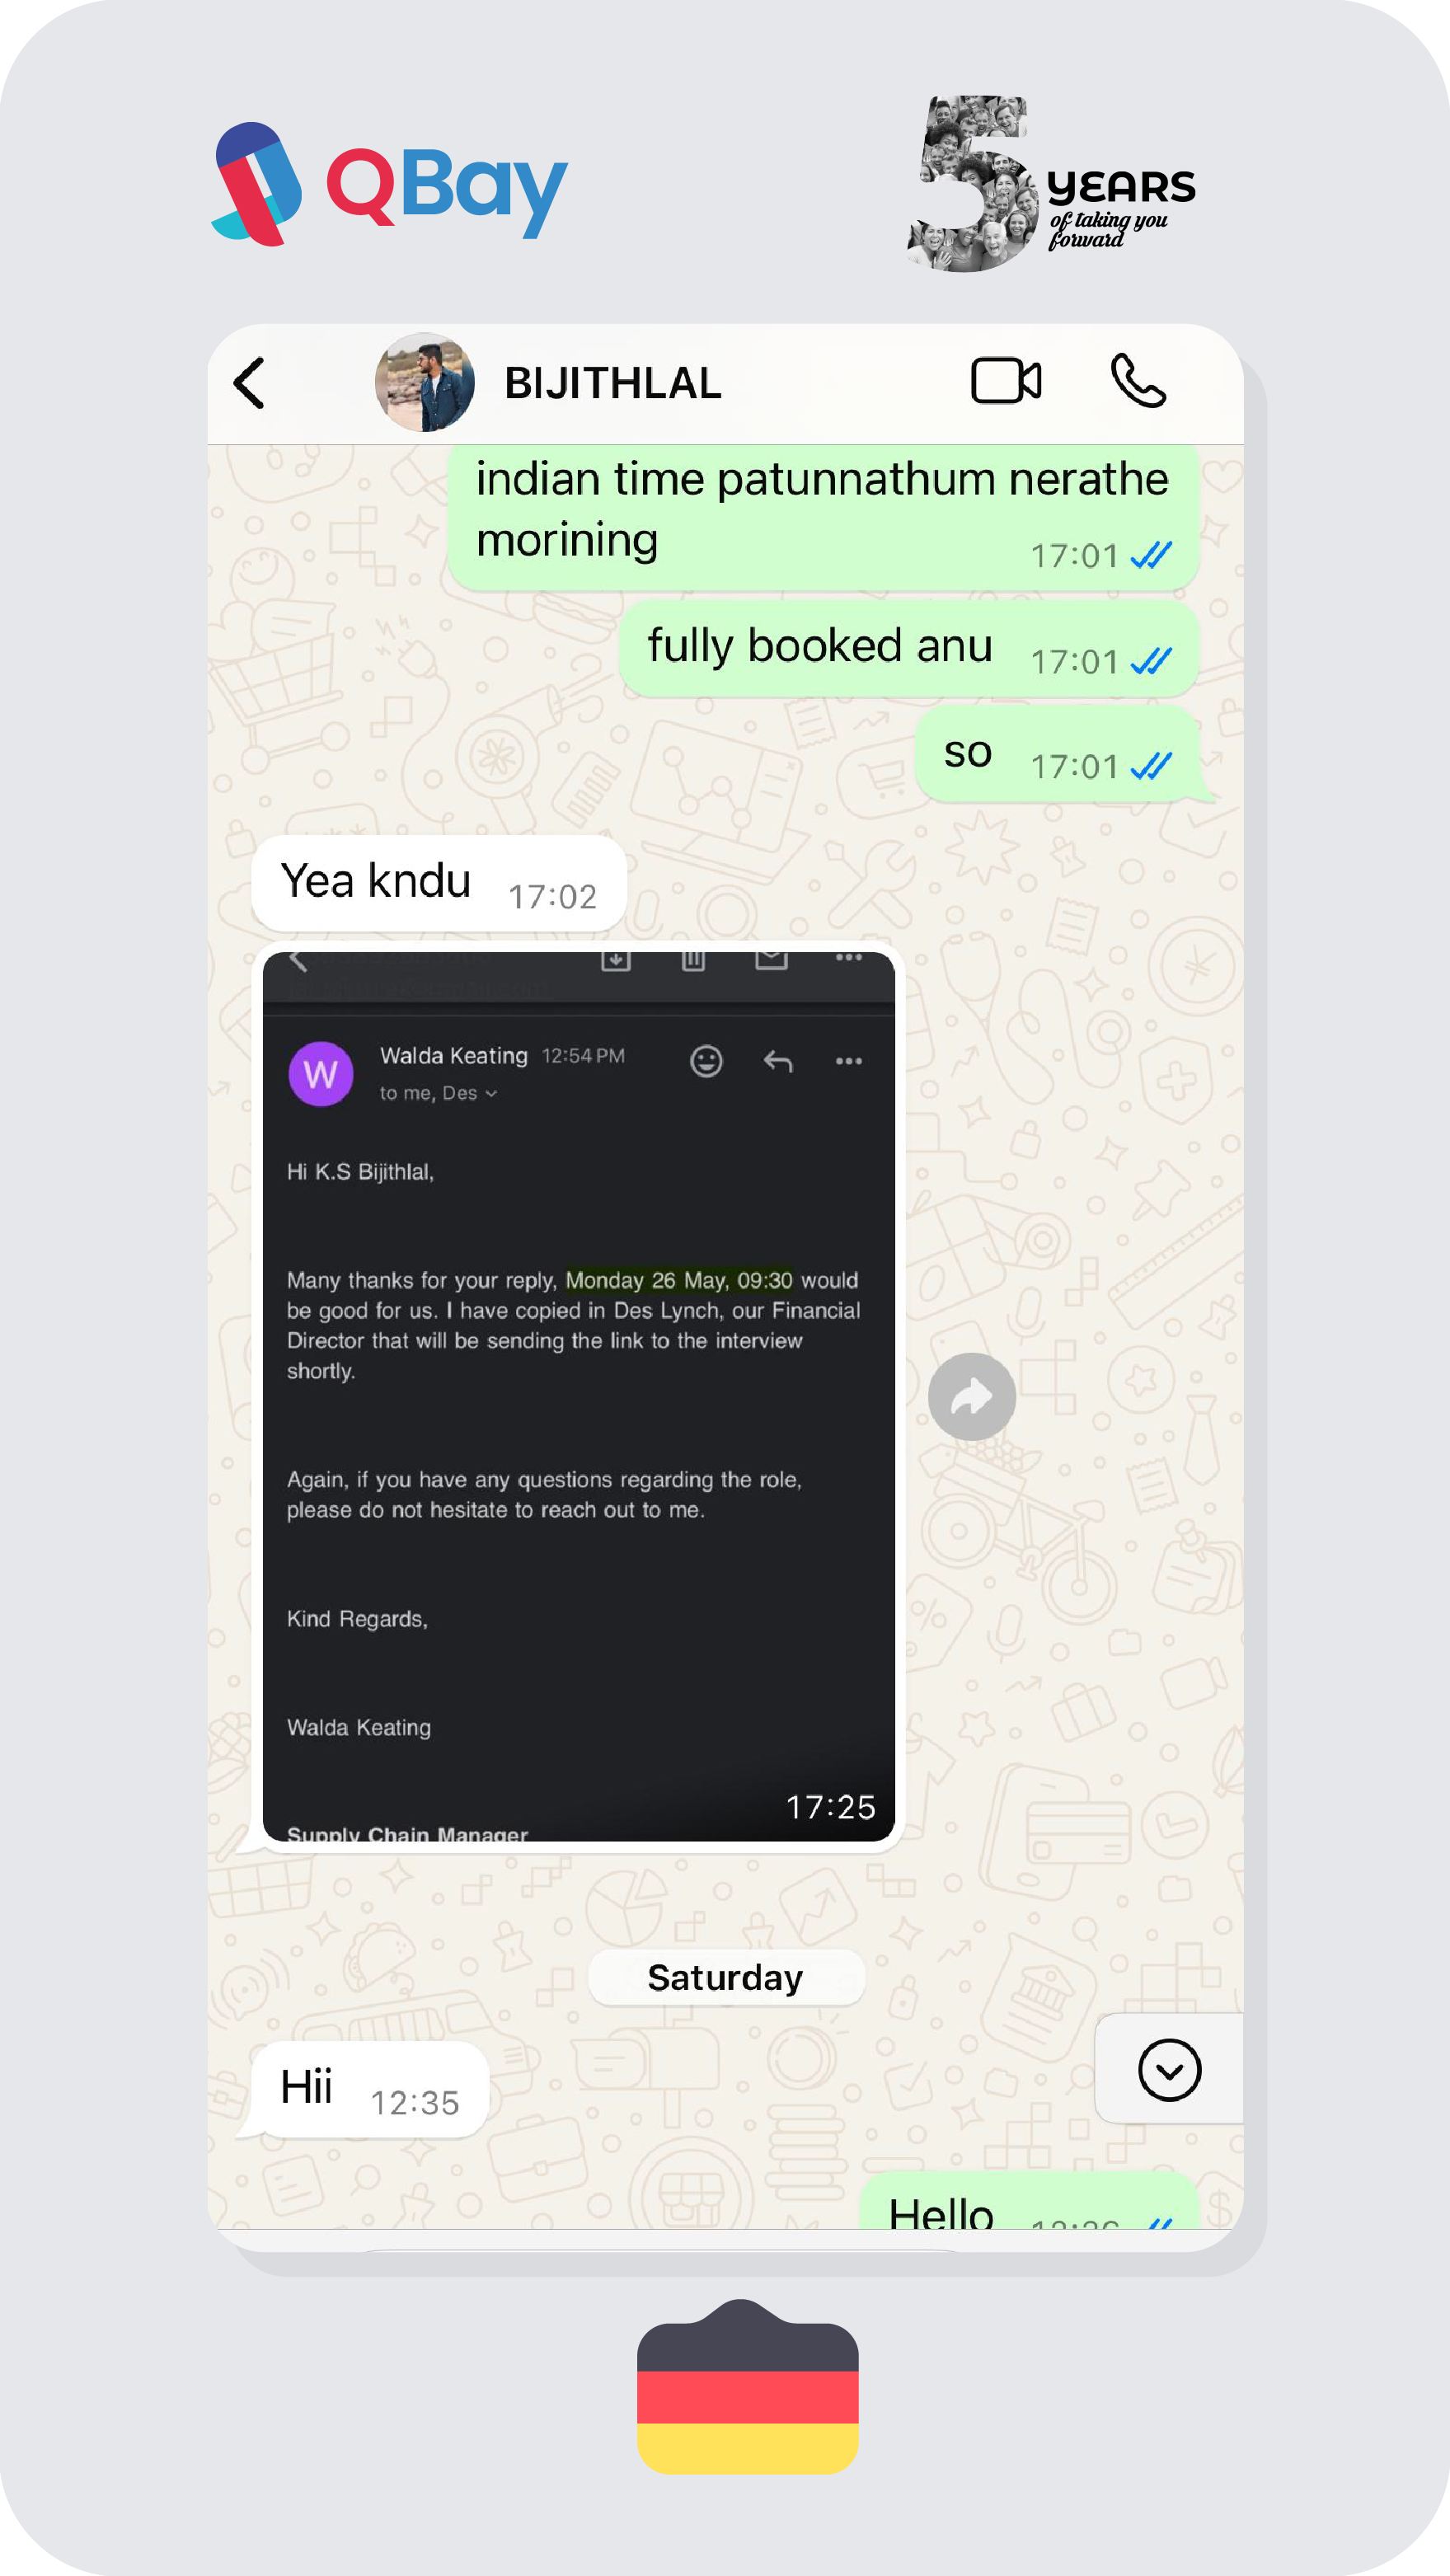
Task: Open the email's three-dot more options
Action: [x=849, y=1061]
